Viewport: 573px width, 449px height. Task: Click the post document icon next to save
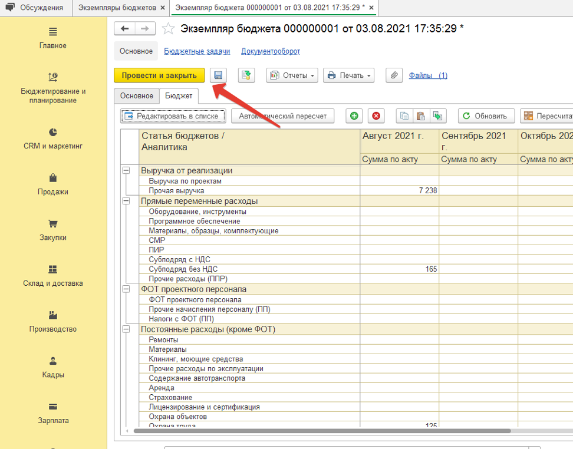click(x=246, y=75)
